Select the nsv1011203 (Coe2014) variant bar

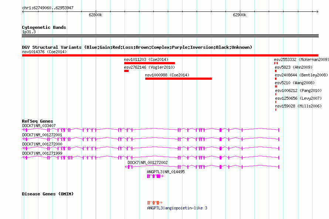click(x=149, y=63)
